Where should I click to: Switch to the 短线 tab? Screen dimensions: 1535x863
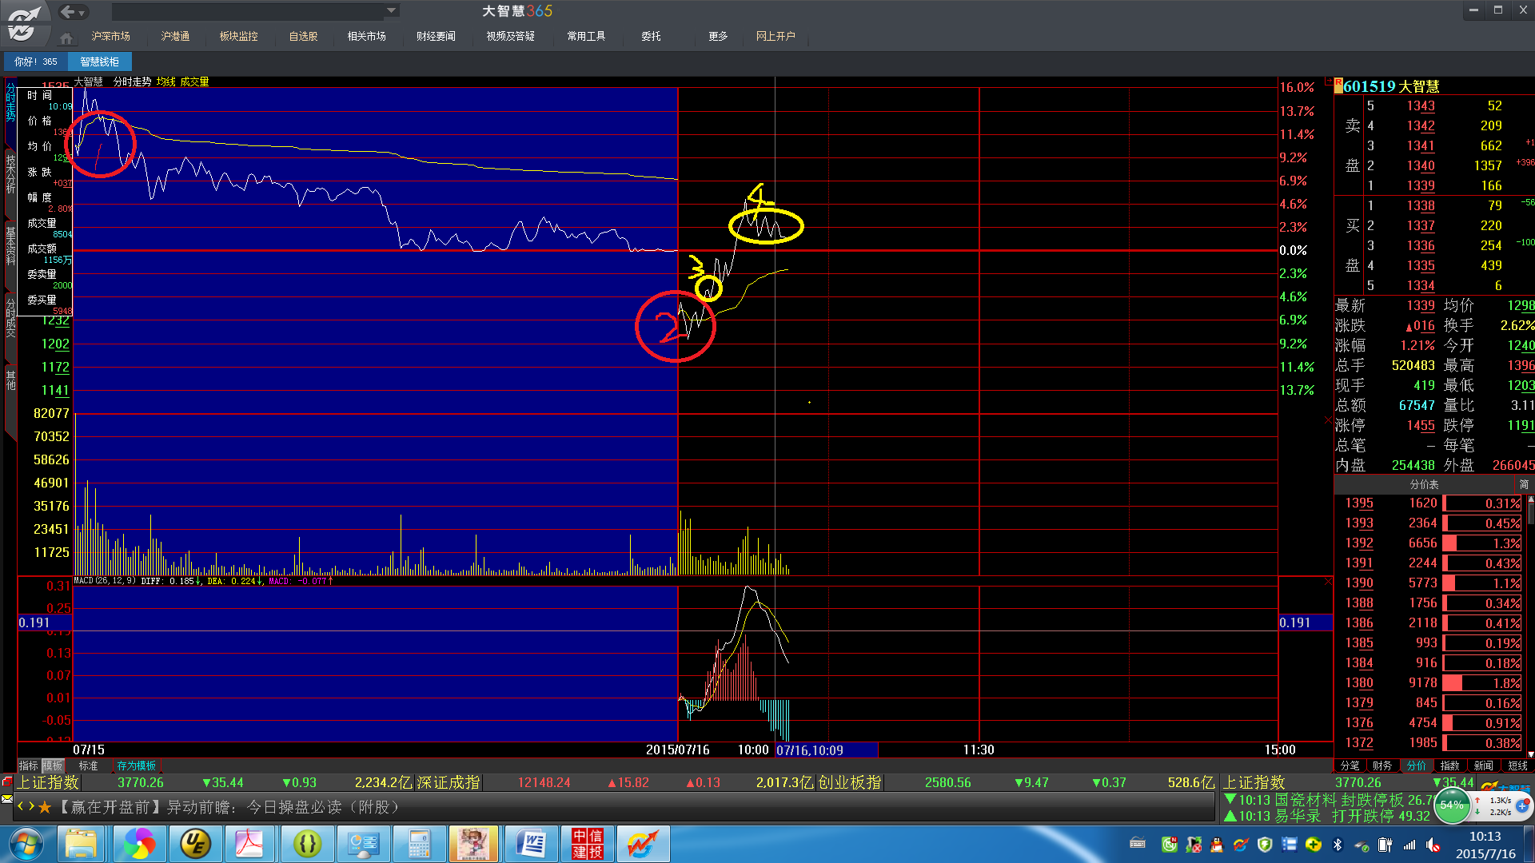[x=1517, y=766]
